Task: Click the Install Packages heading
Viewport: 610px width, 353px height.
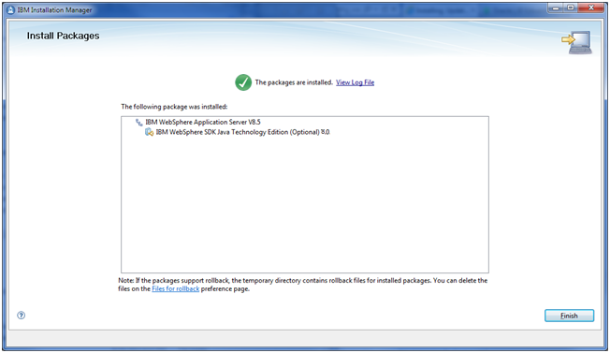Action: click(x=63, y=36)
